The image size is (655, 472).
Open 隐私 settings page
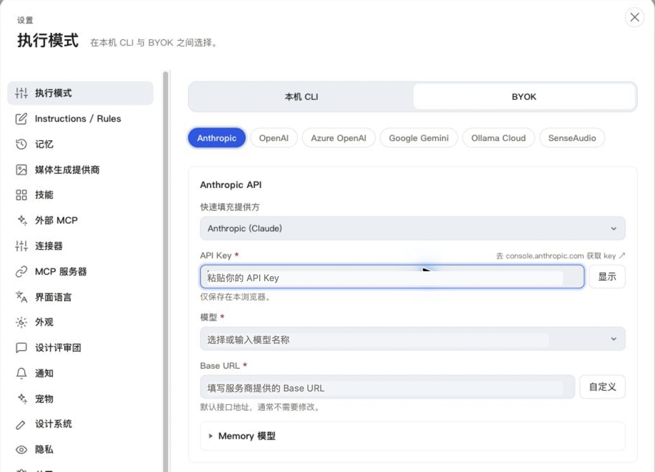point(80,449)
